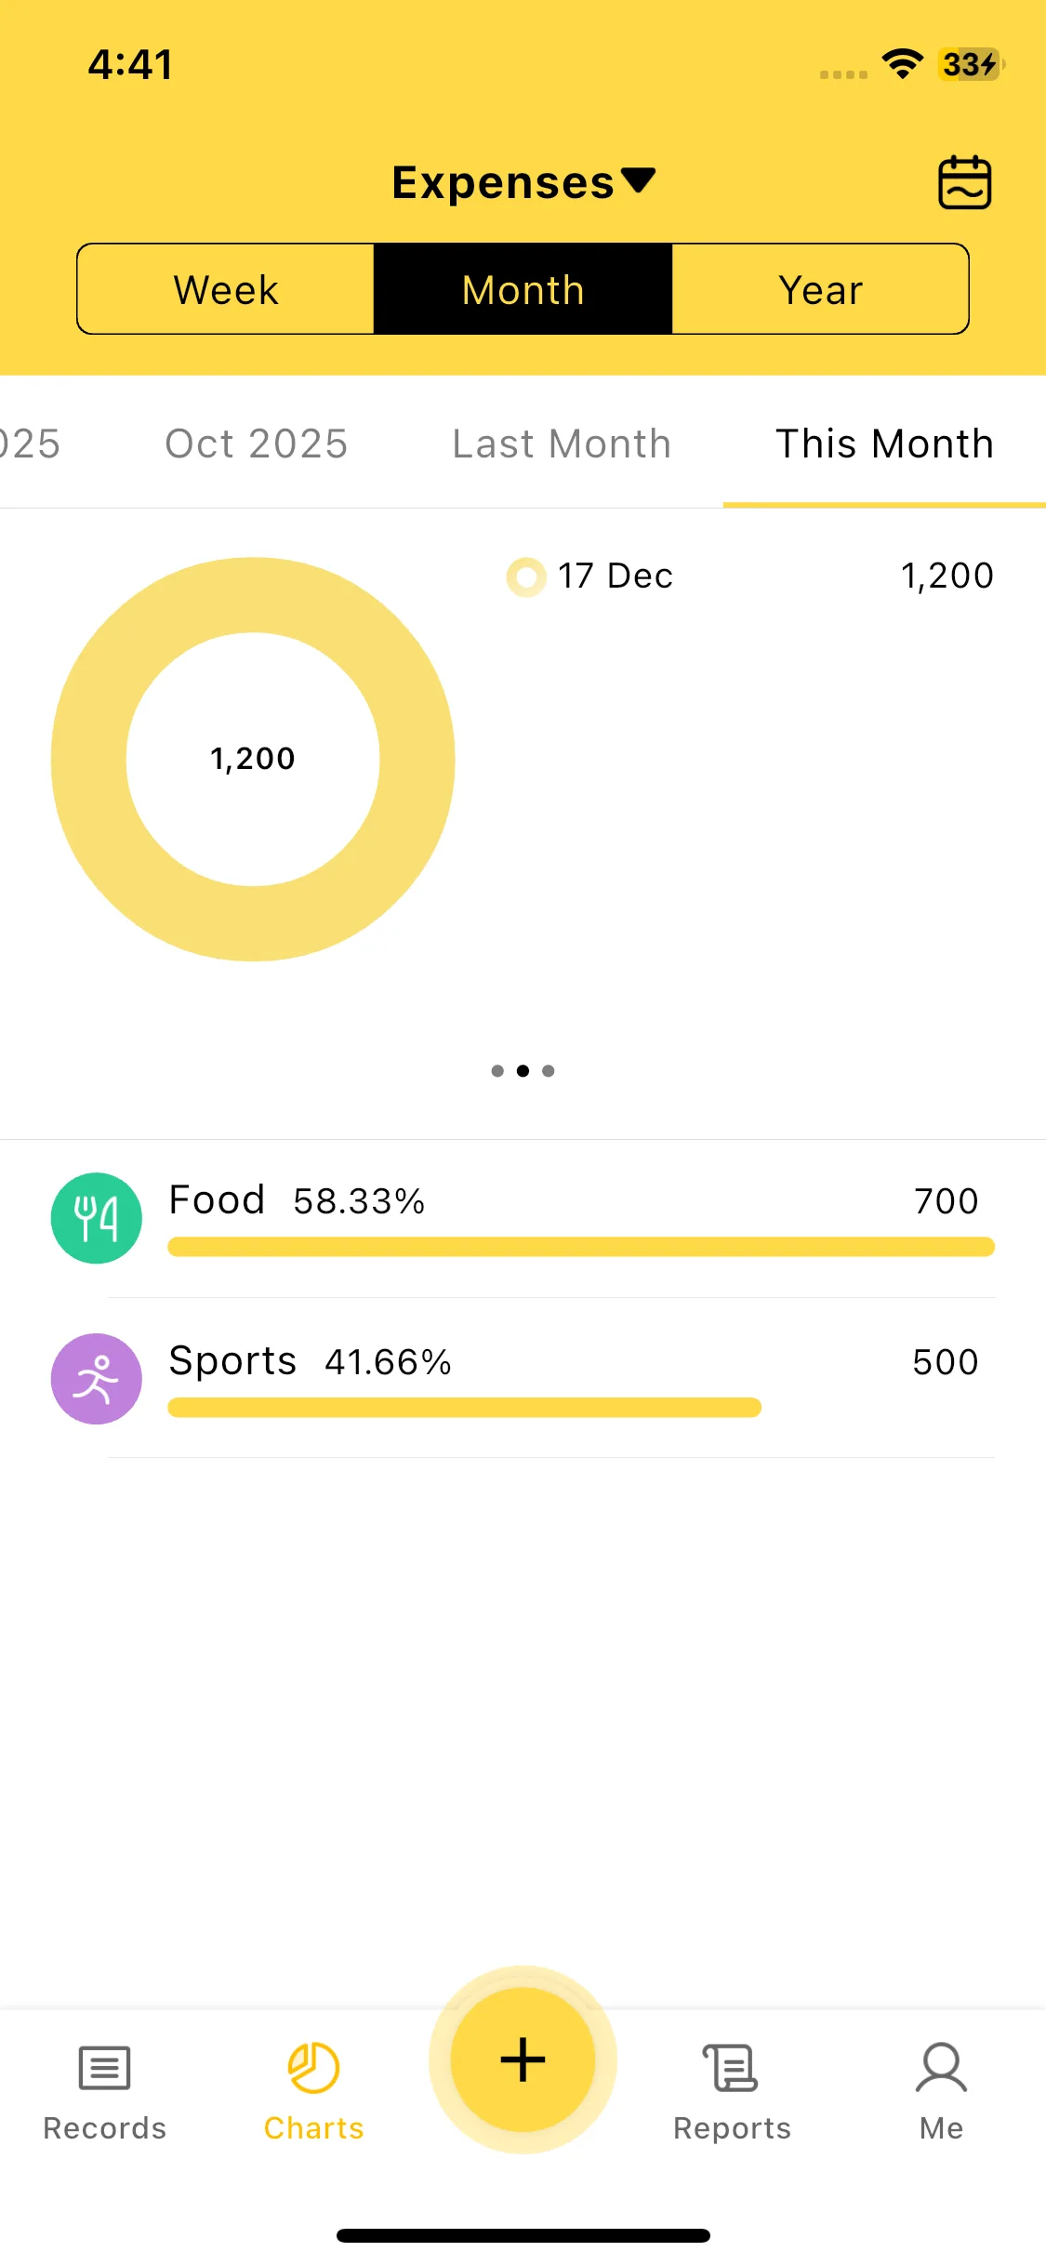1046x2265 pixels.
Task: Expand the Expenses type dropdown
Action: click(523, 182)
